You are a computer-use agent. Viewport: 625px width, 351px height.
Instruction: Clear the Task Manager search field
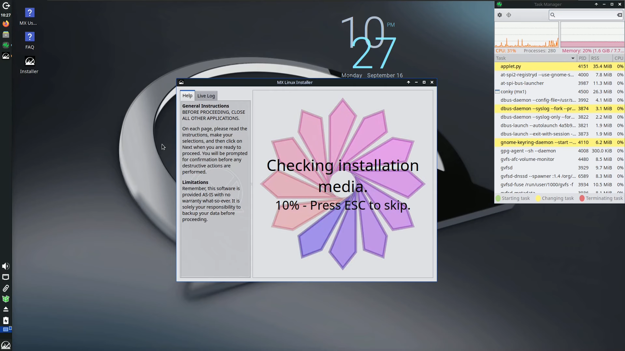tap(619, 15)
